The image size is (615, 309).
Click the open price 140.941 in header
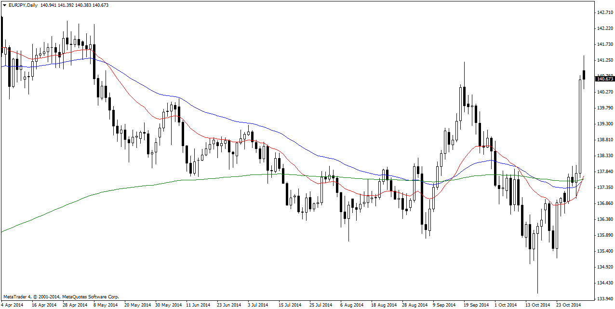pos(49,5)
